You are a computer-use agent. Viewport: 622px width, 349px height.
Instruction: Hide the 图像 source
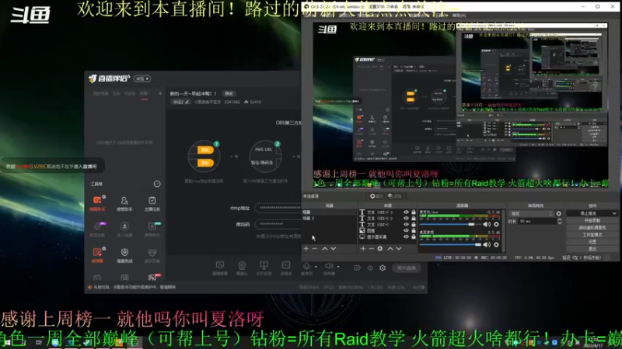point(406,230)
